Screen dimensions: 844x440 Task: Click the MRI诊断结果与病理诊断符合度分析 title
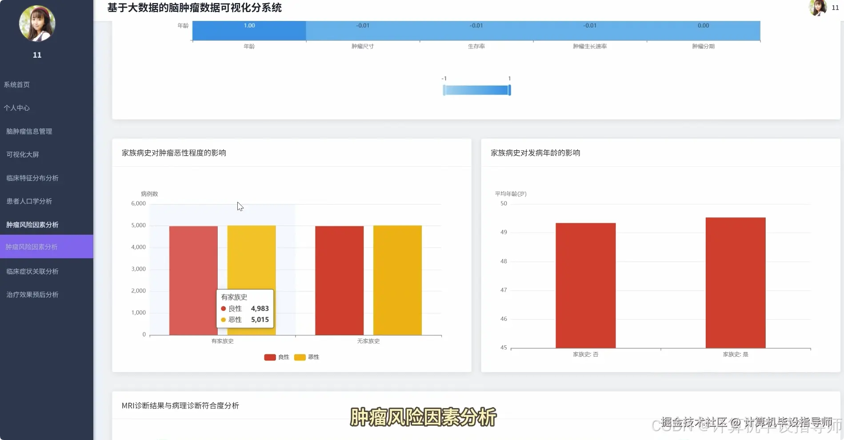click(x=180, y=406)
